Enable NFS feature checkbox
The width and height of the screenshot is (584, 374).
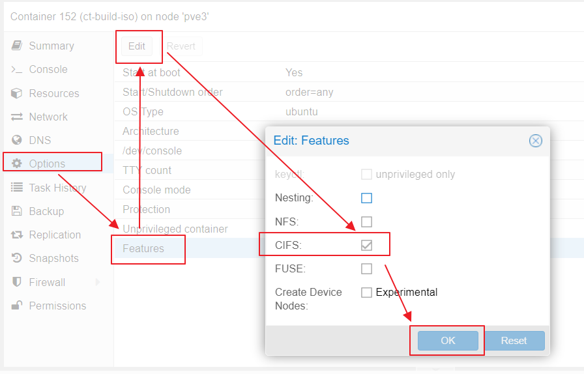pos(366,222)
